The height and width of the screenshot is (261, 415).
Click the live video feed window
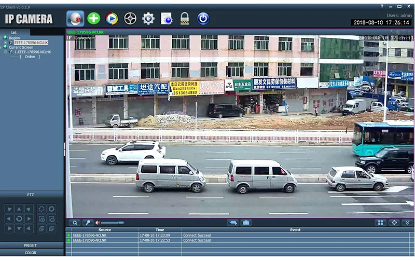pos(240,127)
